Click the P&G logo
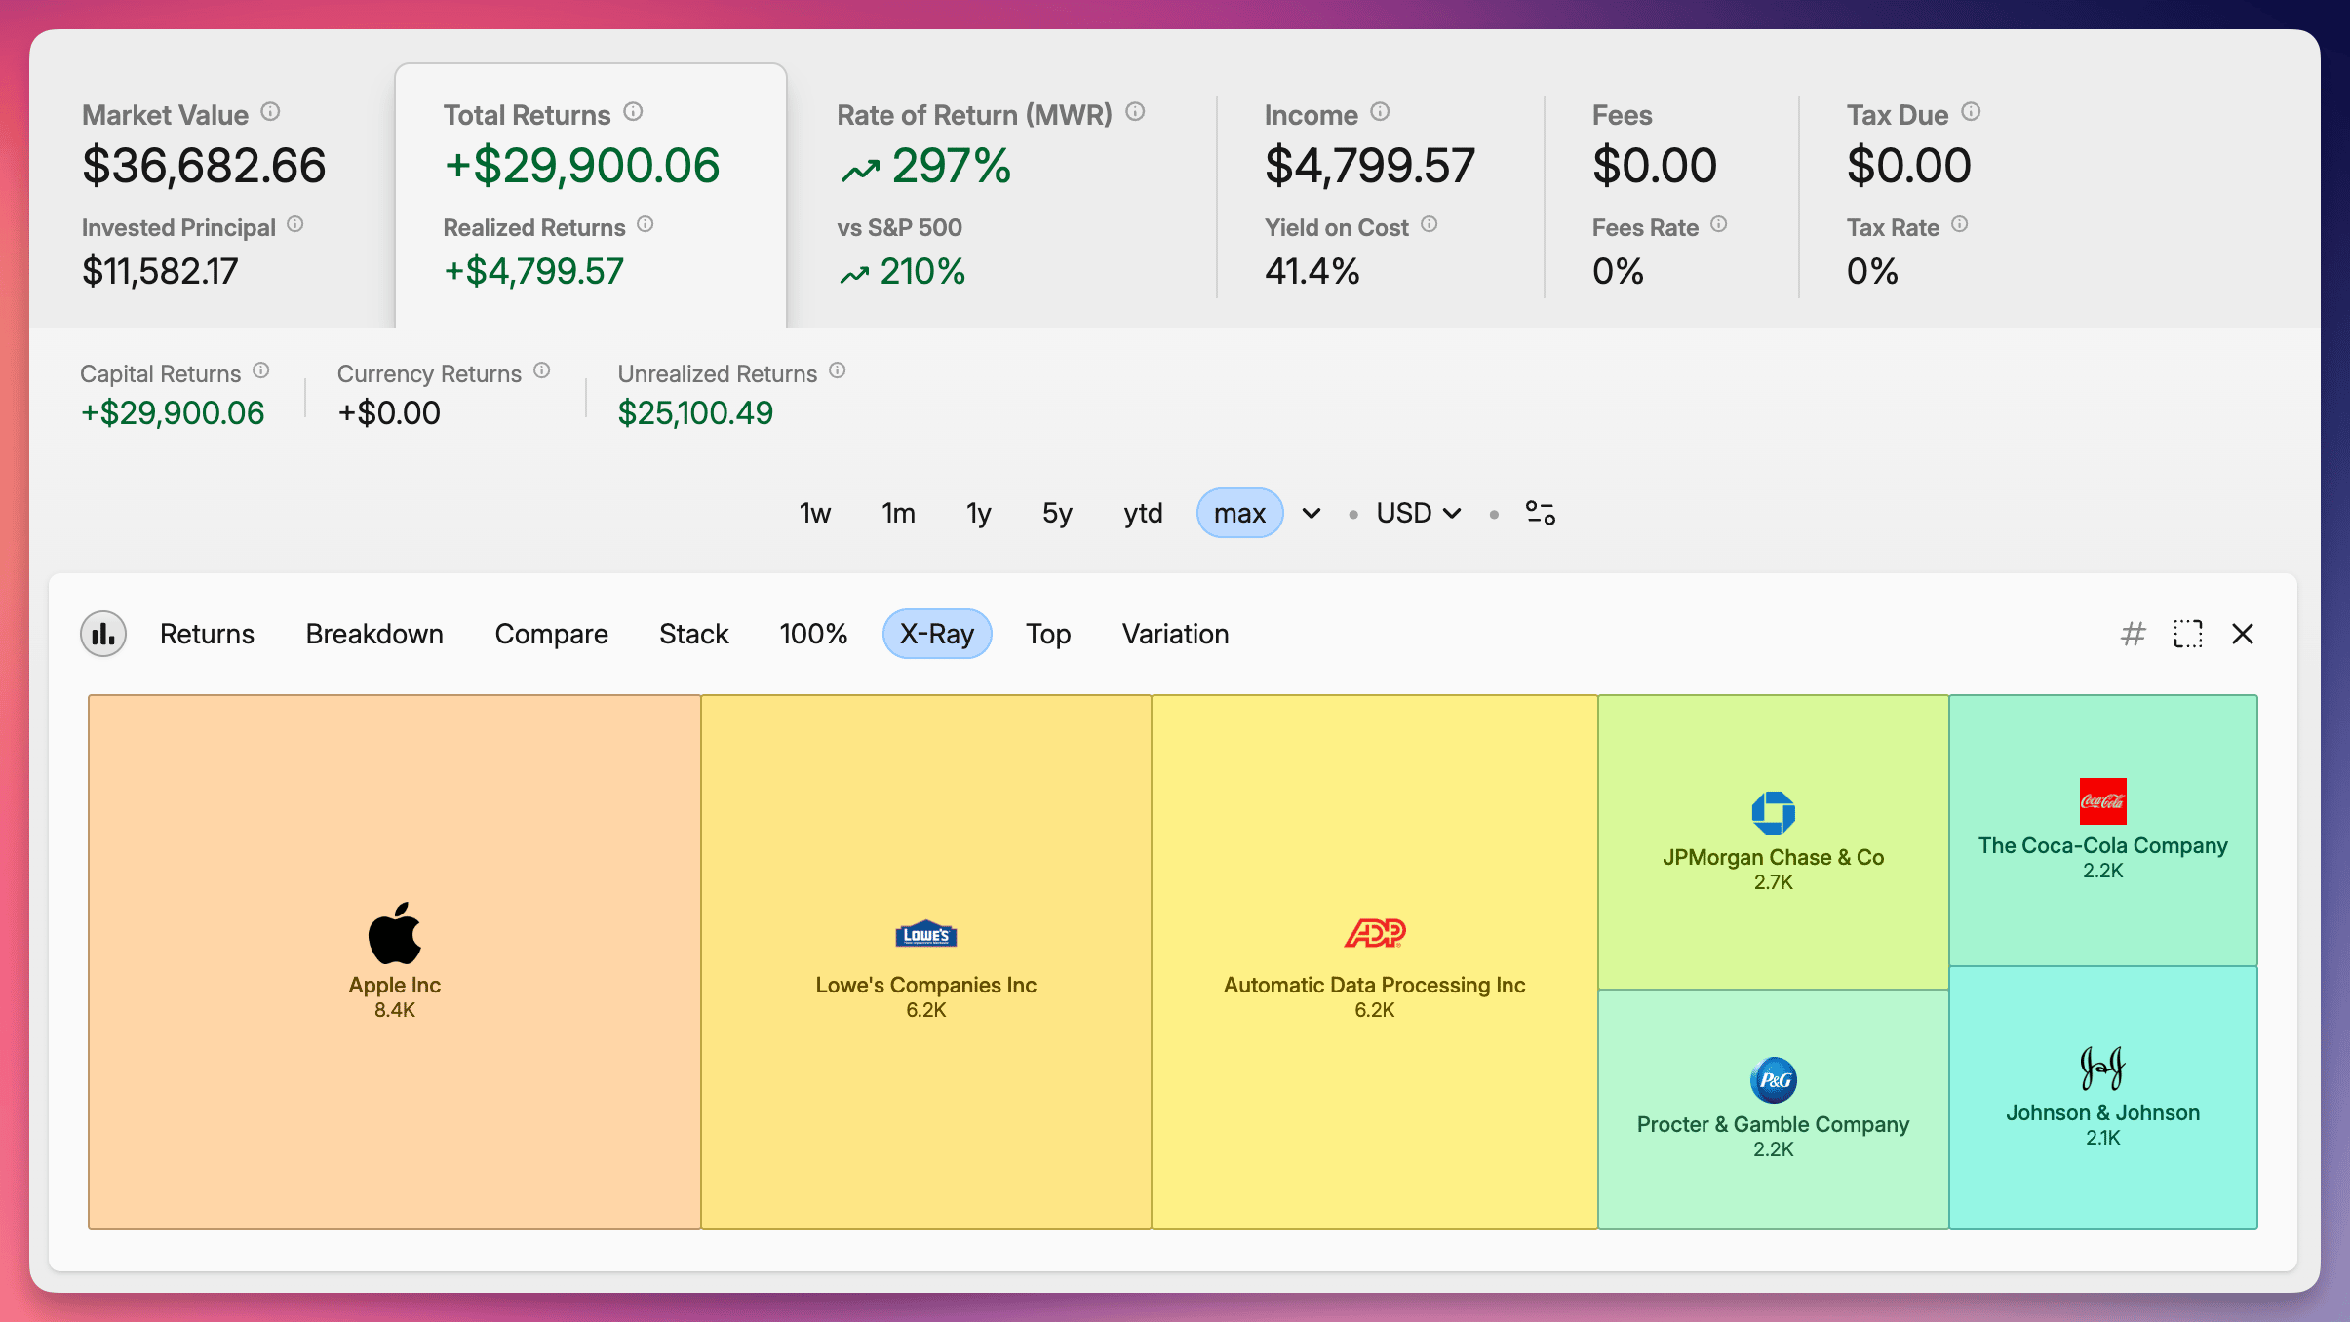The height and width of the screenshot is (1322, 2350). tap(1774, 1080)
